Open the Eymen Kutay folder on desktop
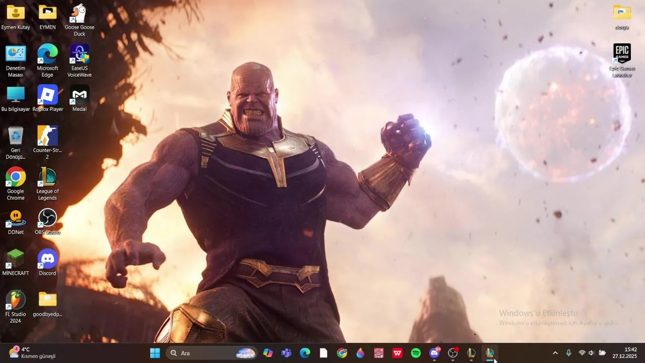Screen dimensions: 645x363 tap(16, 17)
